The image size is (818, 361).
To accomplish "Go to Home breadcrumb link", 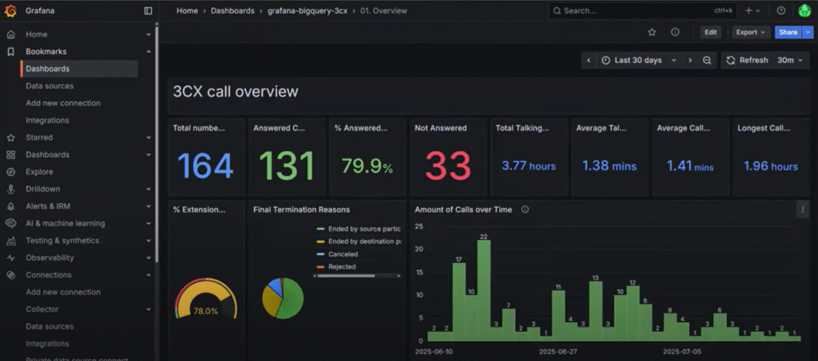I will click(187, 10).
